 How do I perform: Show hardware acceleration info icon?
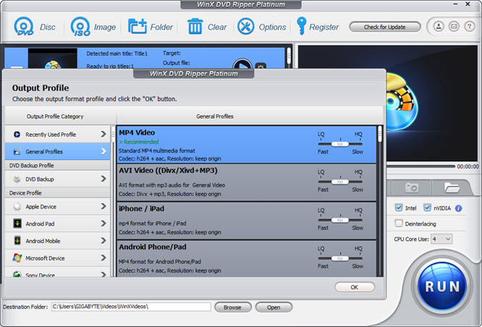[458, 208]
